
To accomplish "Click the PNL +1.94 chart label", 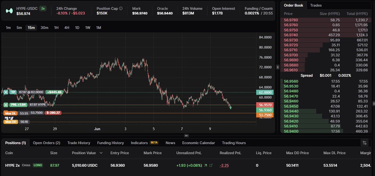I will tap(18, 105).
